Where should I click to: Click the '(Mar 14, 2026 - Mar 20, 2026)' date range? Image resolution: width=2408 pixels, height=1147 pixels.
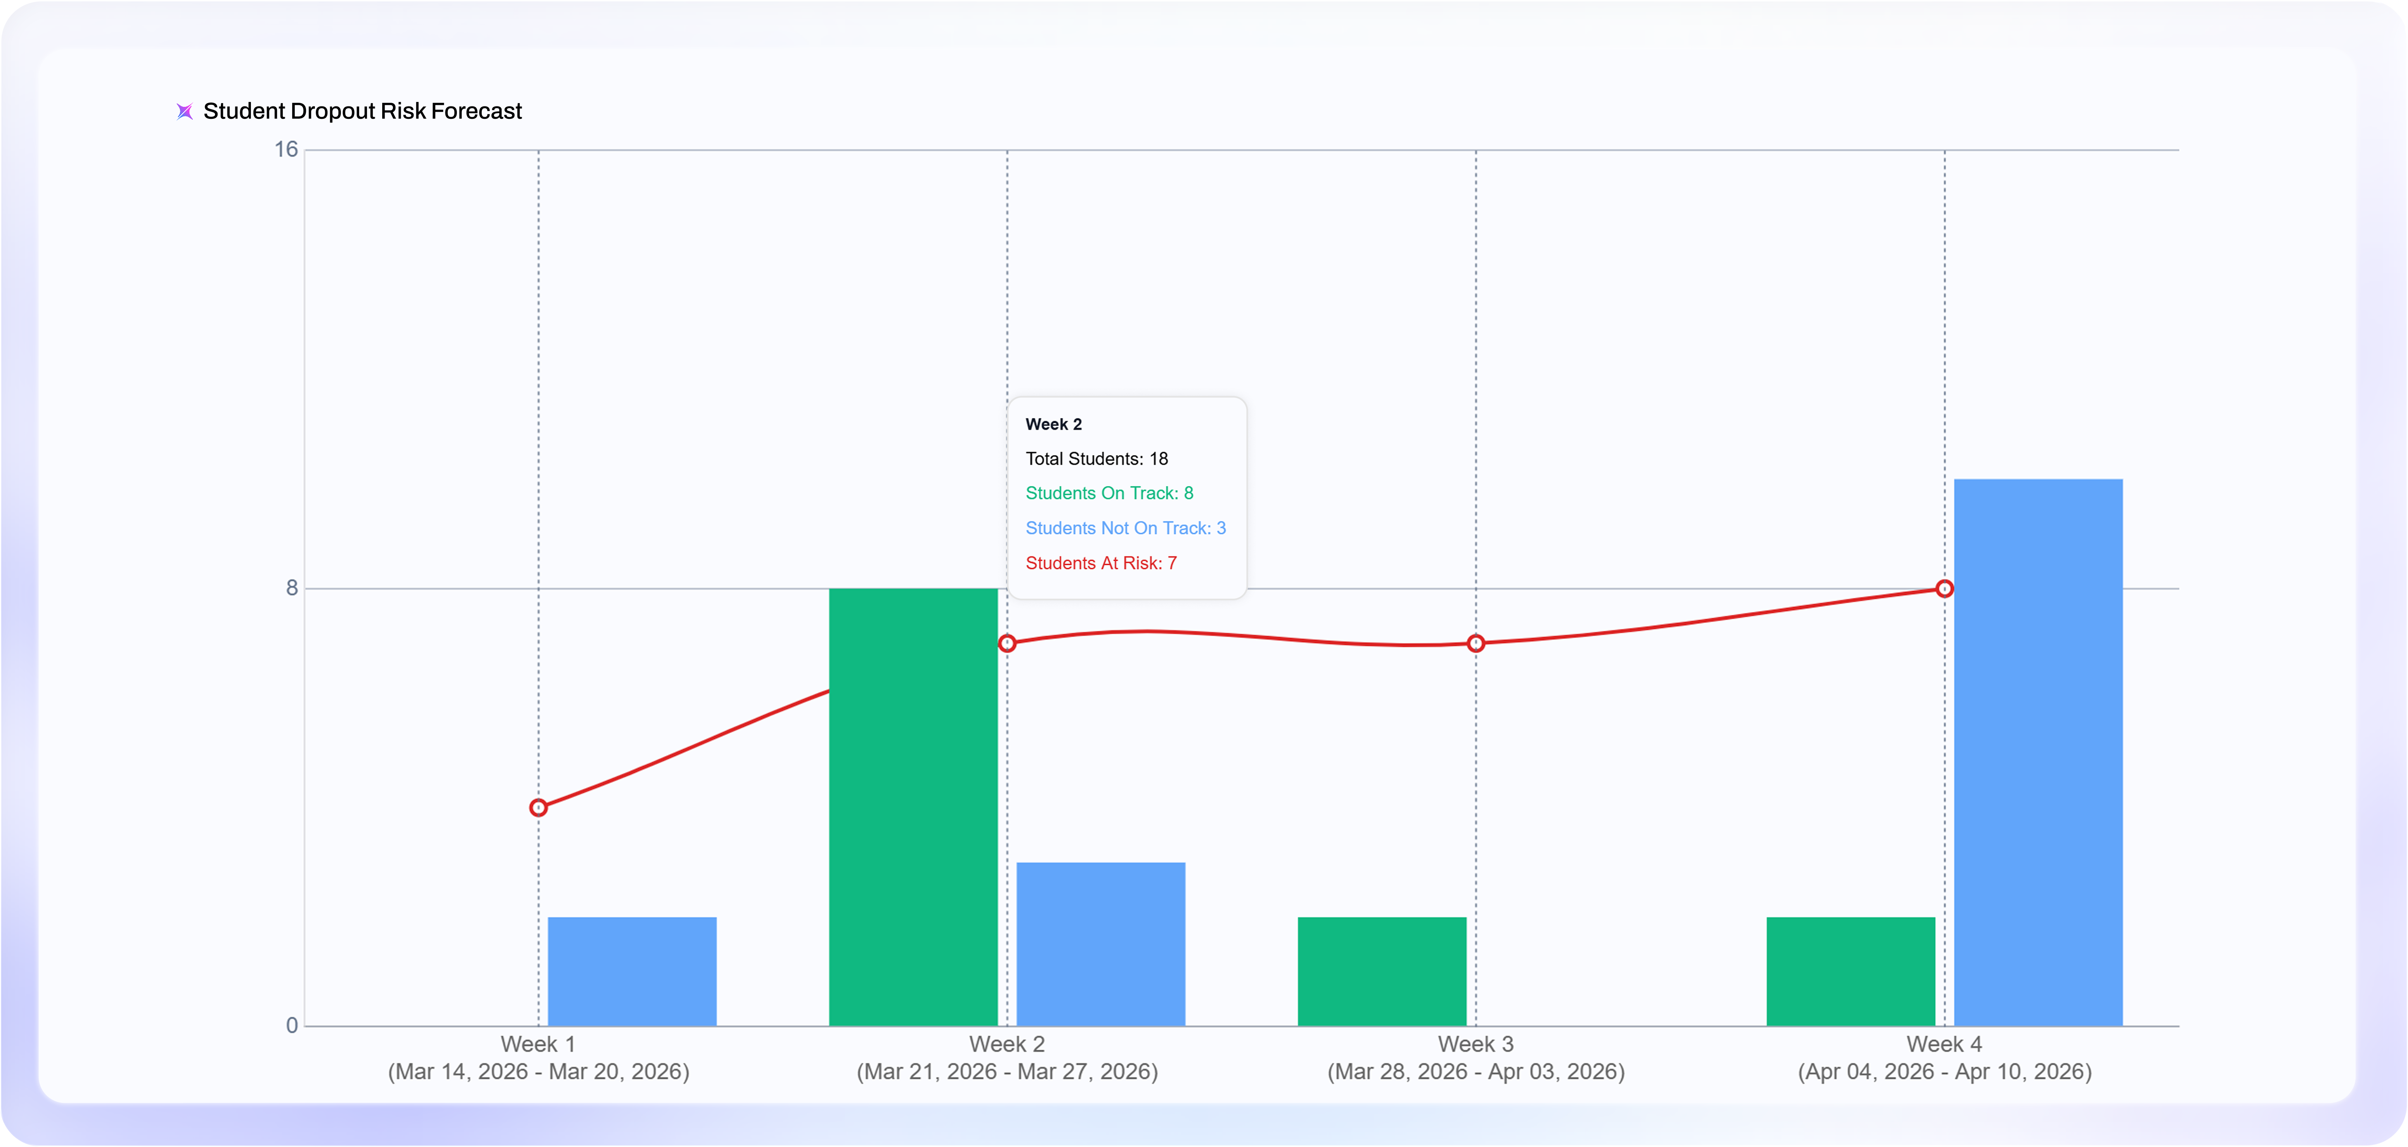click(538, 1071)
